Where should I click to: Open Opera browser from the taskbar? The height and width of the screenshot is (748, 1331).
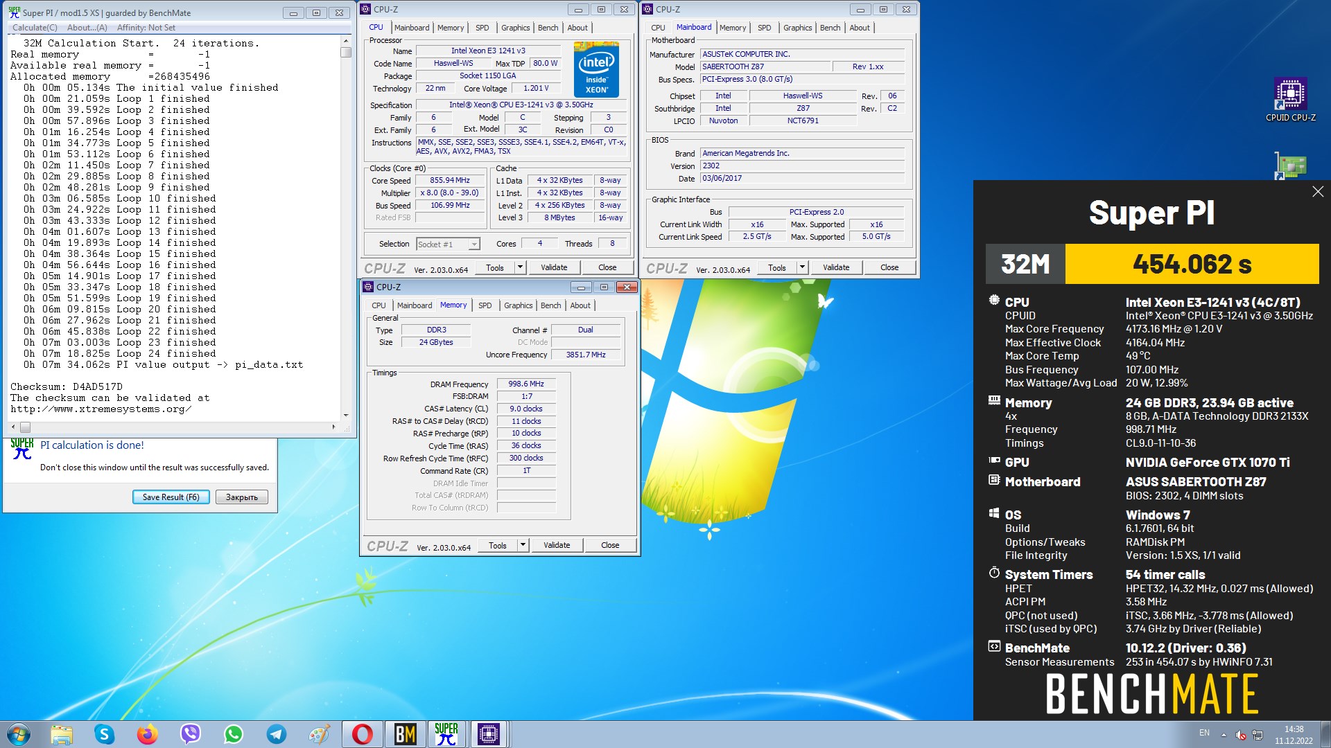click(x=363, y=734)
